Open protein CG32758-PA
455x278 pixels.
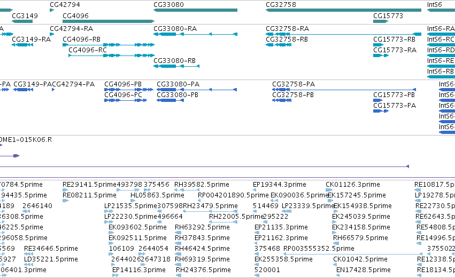click(x=294, y=84)
